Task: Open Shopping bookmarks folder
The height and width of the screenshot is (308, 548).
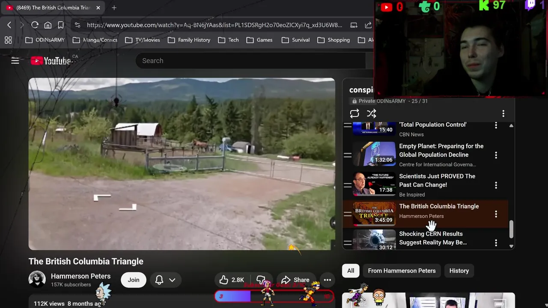Action: point(334,40)
